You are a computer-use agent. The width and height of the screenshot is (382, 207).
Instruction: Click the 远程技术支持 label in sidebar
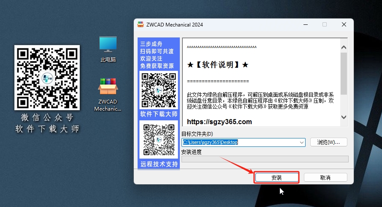[x=159, y=164]
